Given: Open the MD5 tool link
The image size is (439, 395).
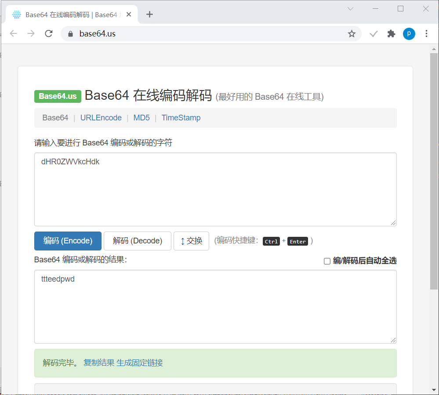Looking at the screenshot, I should pyautogui.click(x=141, y=118).
